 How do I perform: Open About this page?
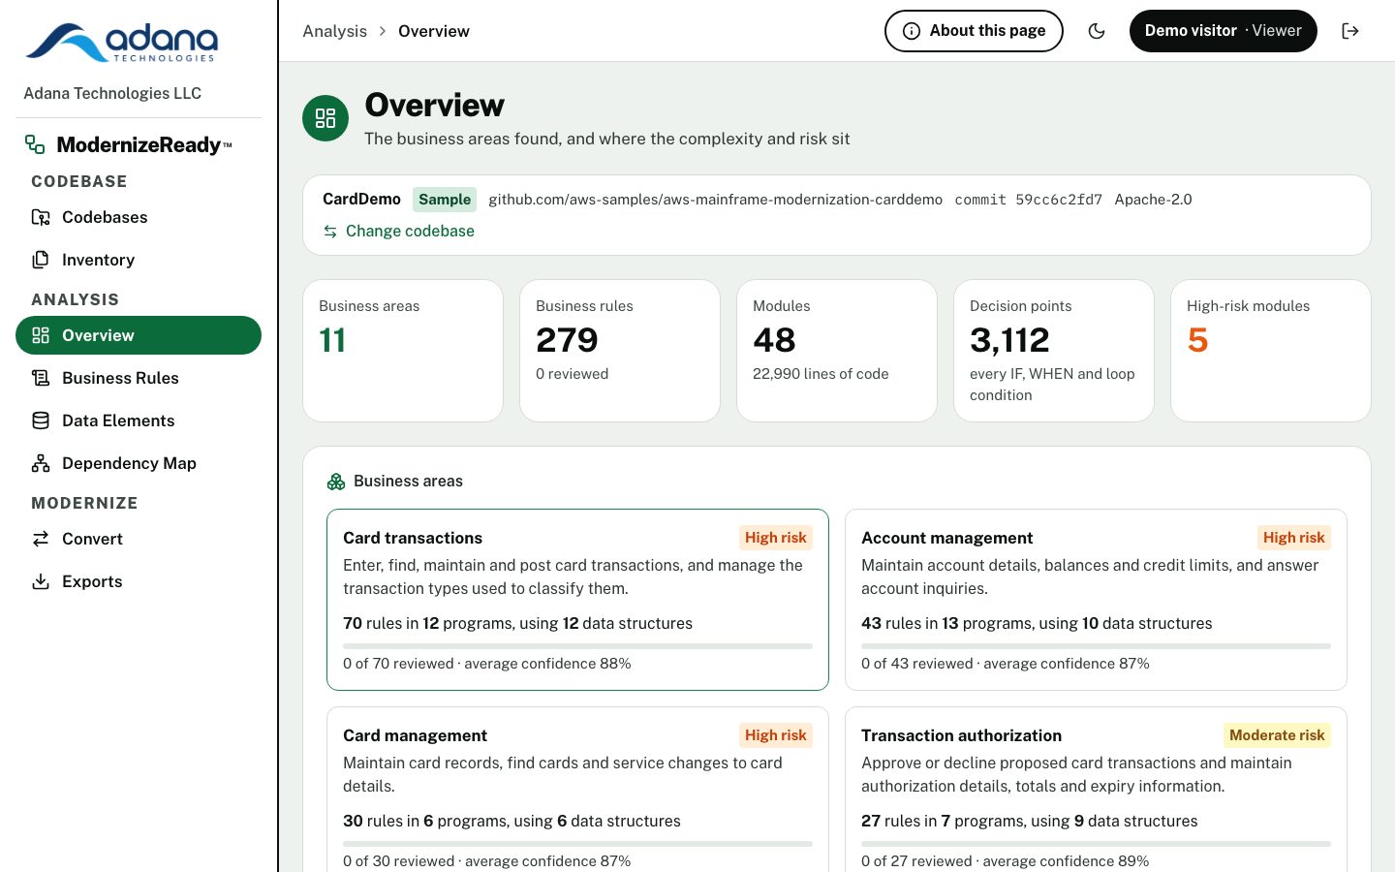pos(974,31)
